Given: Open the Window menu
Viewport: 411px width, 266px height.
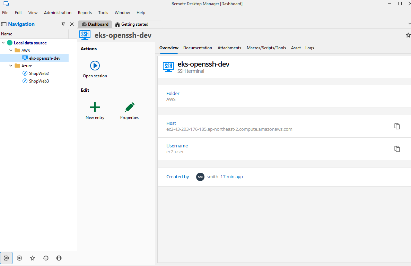Looking at the screenshot, I should click(122, 12).
